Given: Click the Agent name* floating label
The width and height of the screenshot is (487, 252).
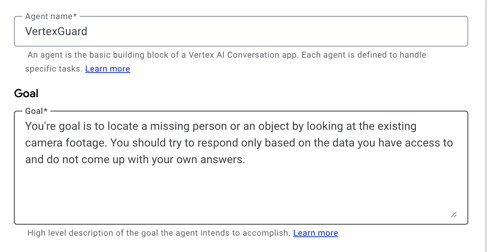Looking at the screenshot, I should point(51,16).
